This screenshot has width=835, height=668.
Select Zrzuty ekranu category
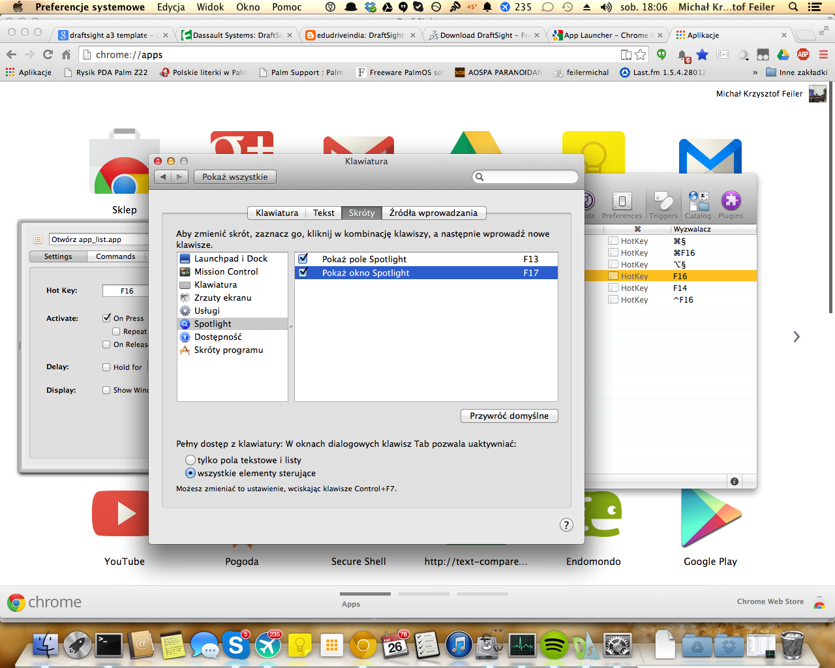(x=232, y=297)
